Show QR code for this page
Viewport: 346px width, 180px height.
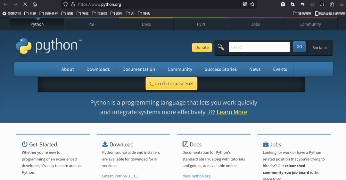pos(244,4)
